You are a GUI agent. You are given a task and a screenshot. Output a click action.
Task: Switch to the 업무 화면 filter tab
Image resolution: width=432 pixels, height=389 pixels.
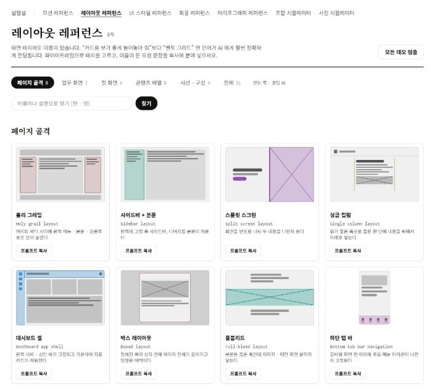point(75,83)
